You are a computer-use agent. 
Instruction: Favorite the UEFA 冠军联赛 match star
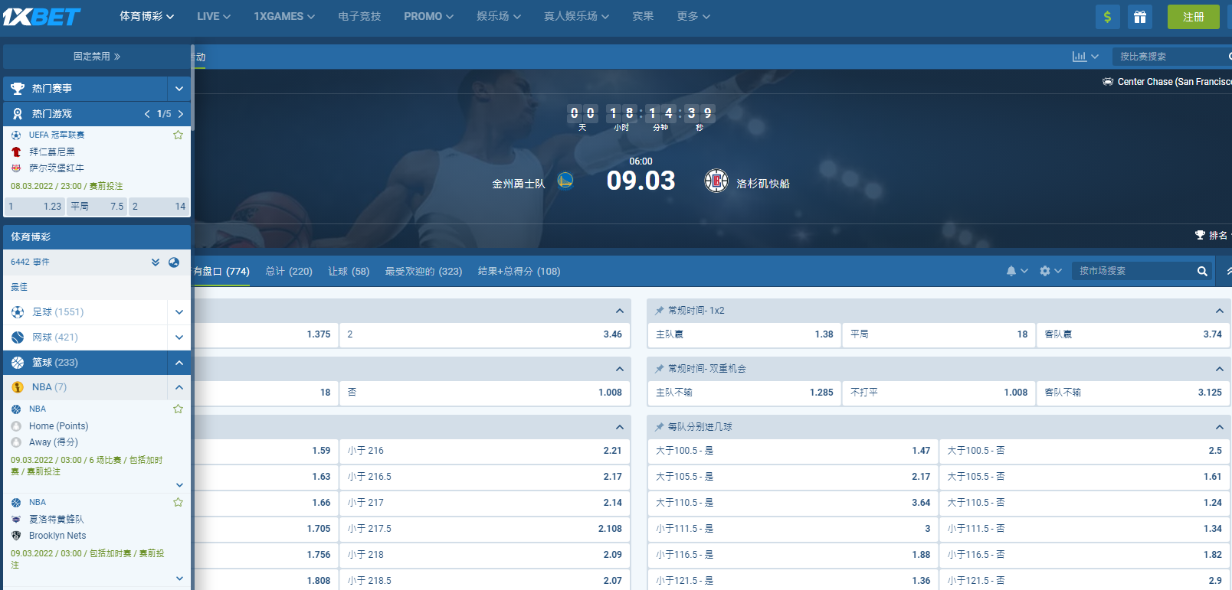click(178, 135)
